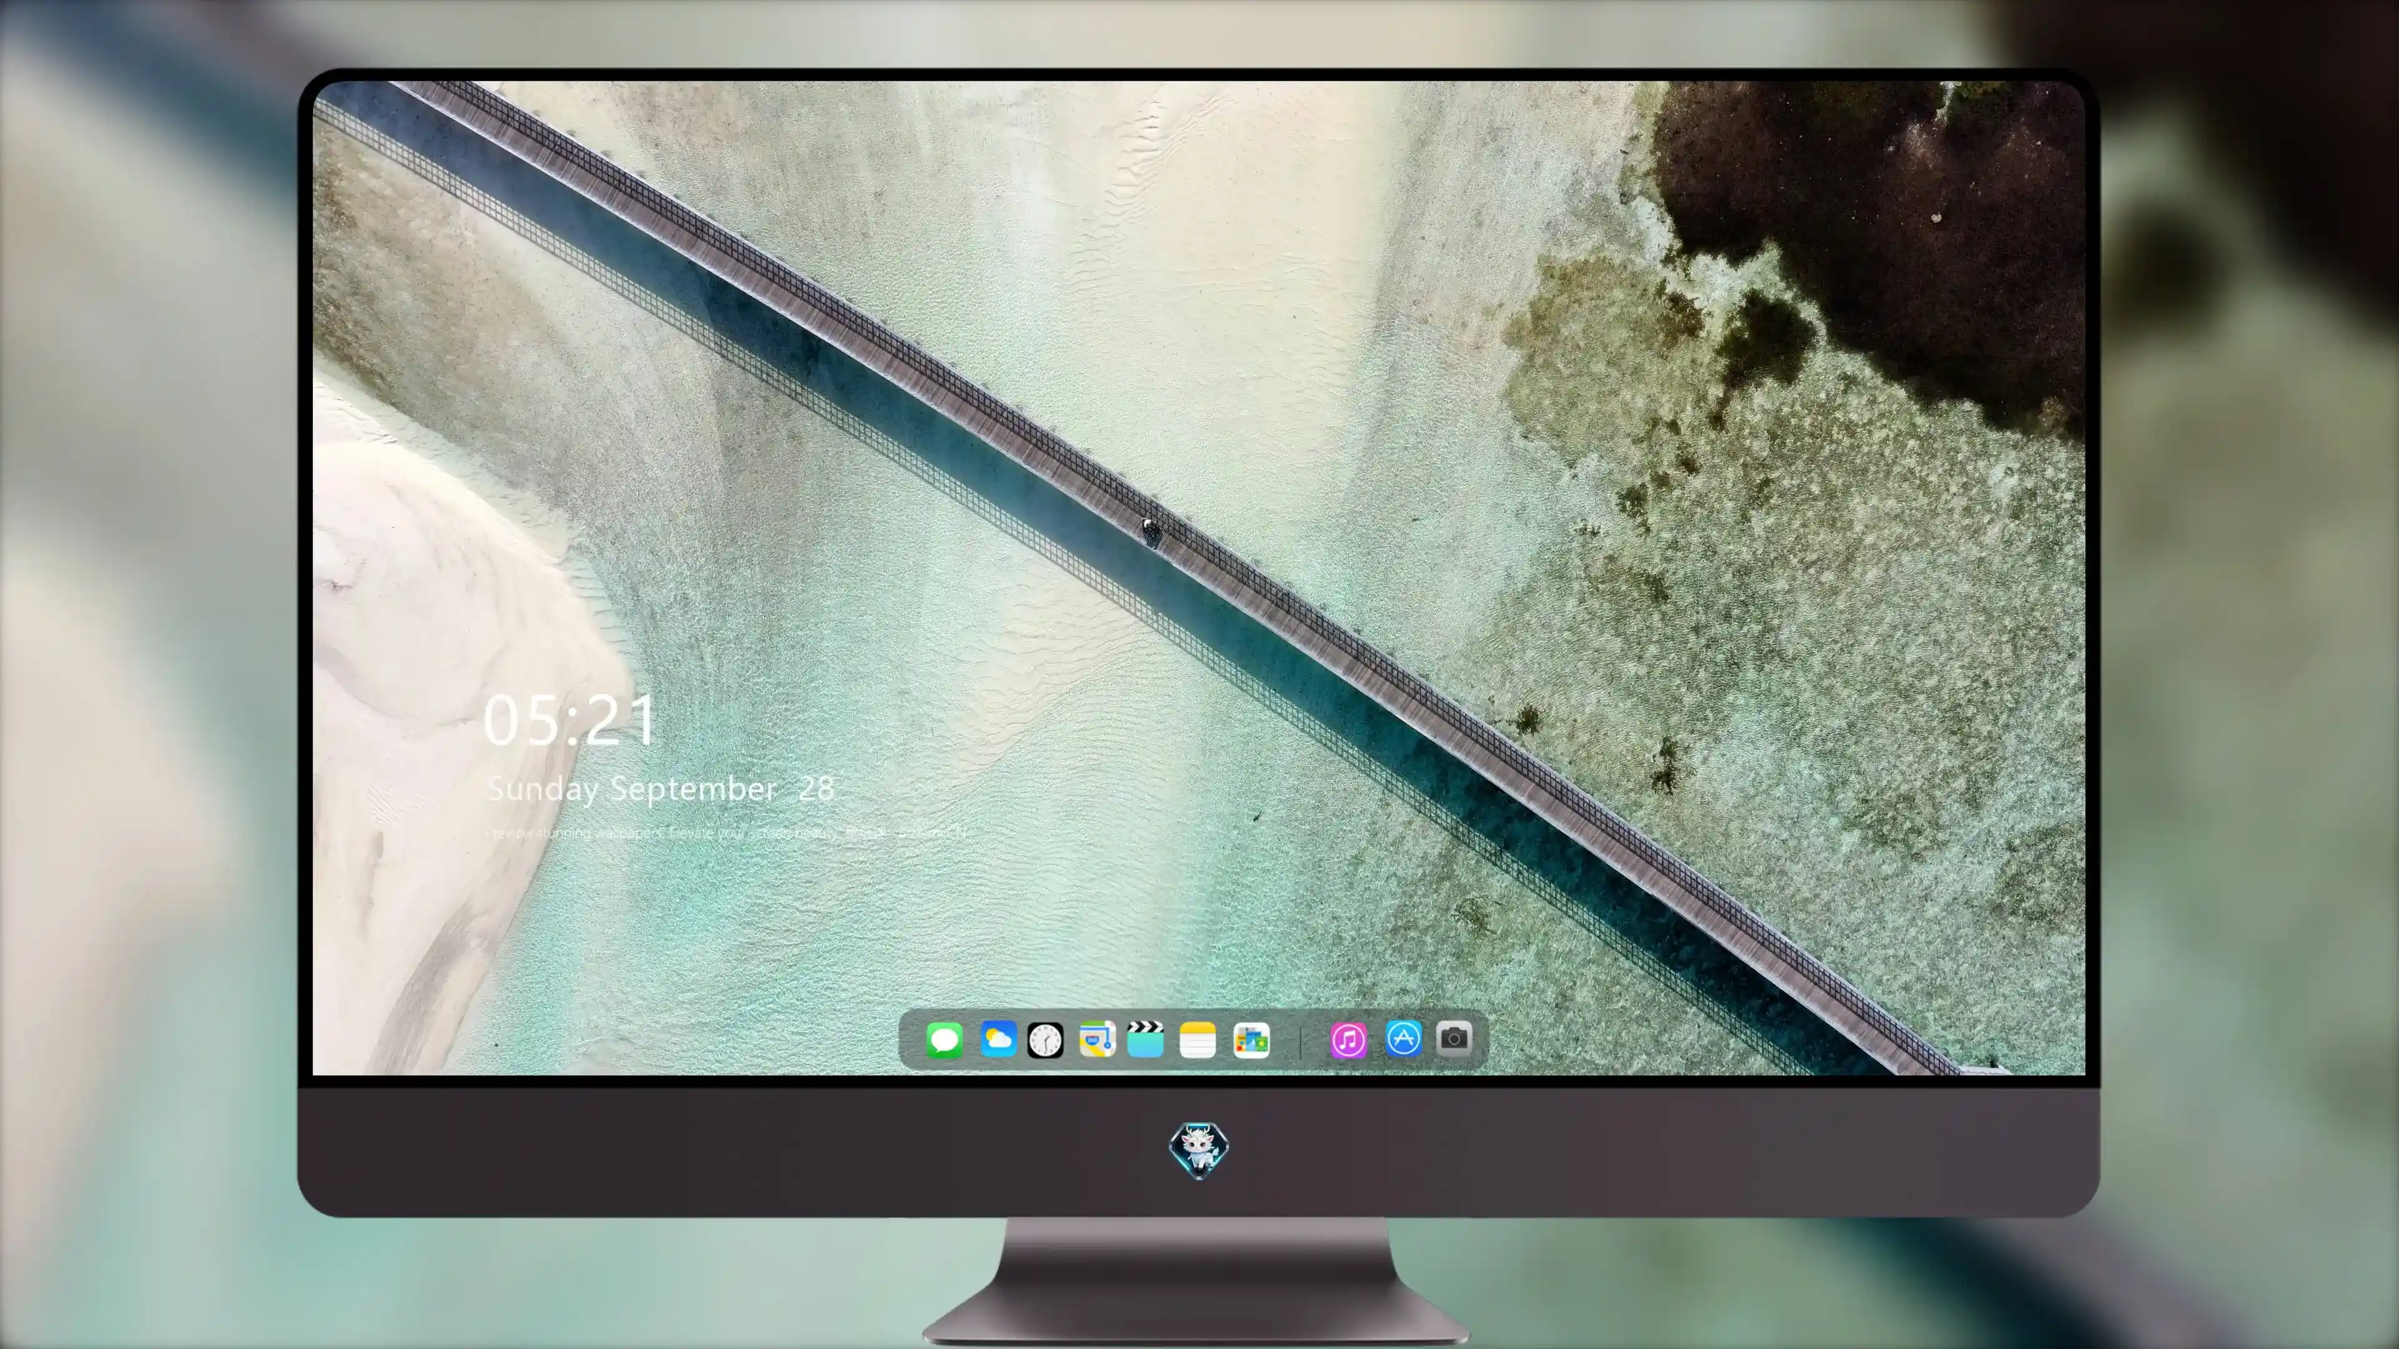Open the colorful photo collage dock icon
The height and width of the screenshot is (1349, 2399).
1251,1040
